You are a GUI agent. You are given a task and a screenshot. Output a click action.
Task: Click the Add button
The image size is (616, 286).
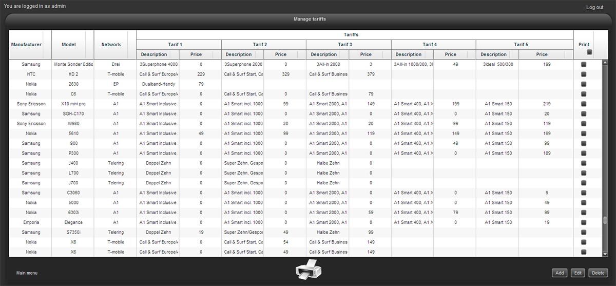(560, 273)
